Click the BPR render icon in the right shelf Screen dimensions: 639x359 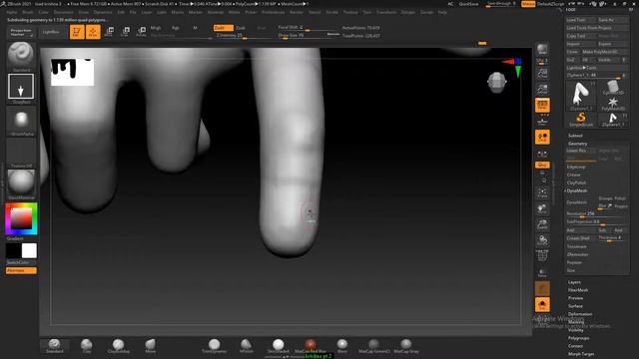(542, 50)
